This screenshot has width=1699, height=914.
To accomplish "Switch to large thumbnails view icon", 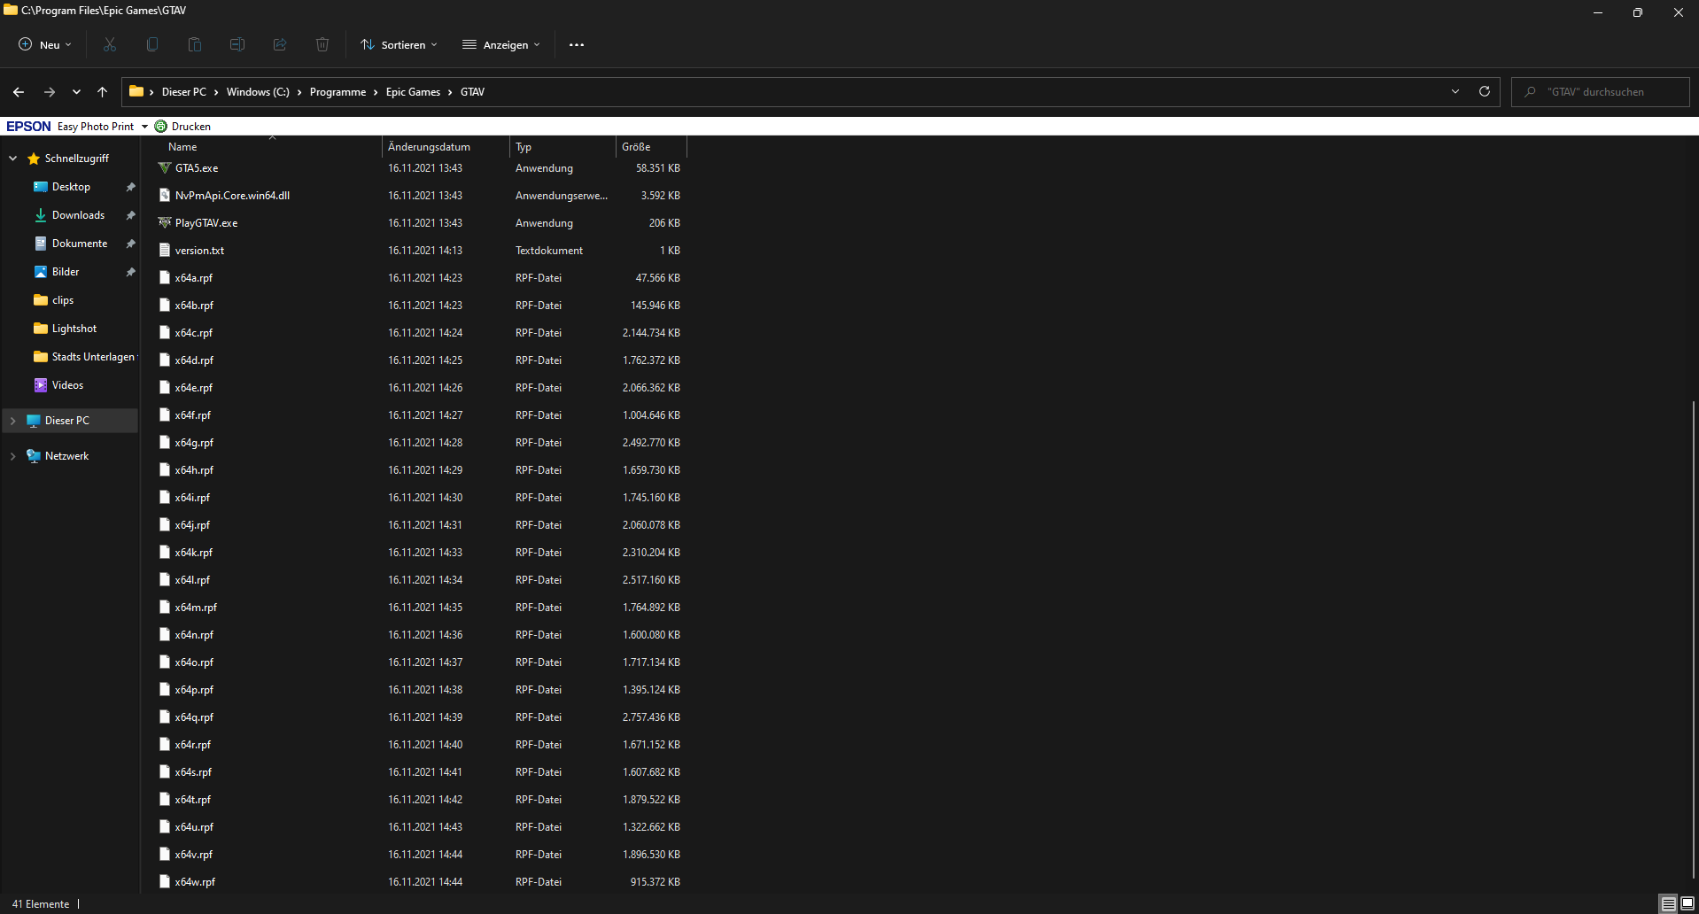I will click(x=1687, y=904).
